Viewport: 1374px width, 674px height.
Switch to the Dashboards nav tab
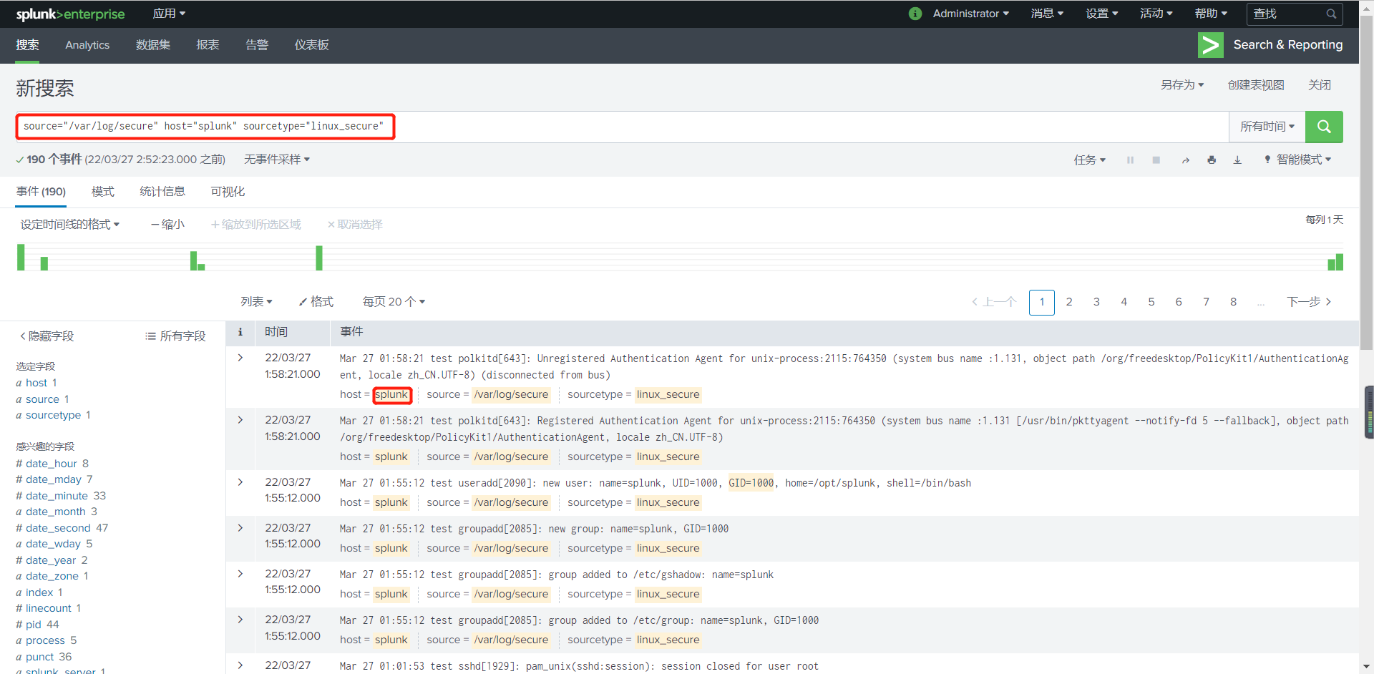click(x=311, y=45)
